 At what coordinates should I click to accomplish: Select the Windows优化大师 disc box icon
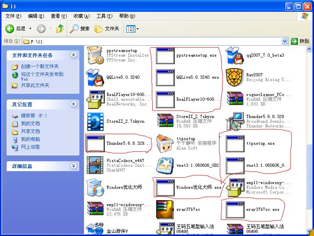pyautogui.click(x=95, y=188)
